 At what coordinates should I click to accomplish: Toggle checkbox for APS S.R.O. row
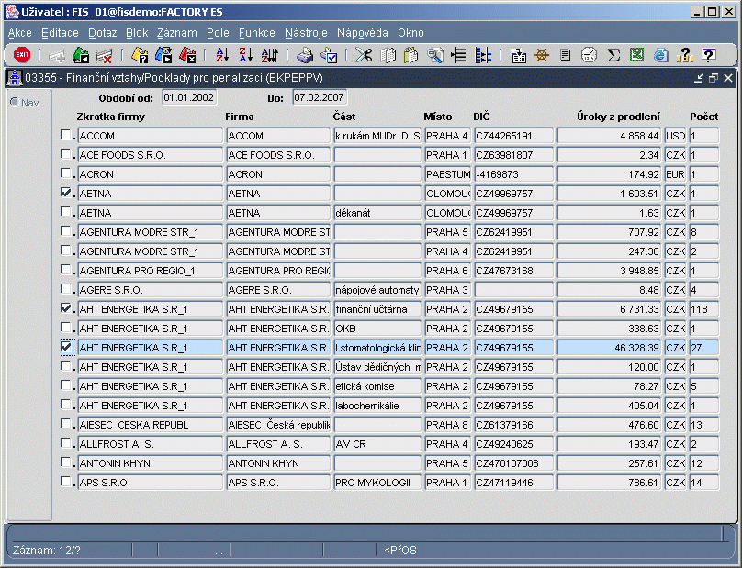coord(65,483)
